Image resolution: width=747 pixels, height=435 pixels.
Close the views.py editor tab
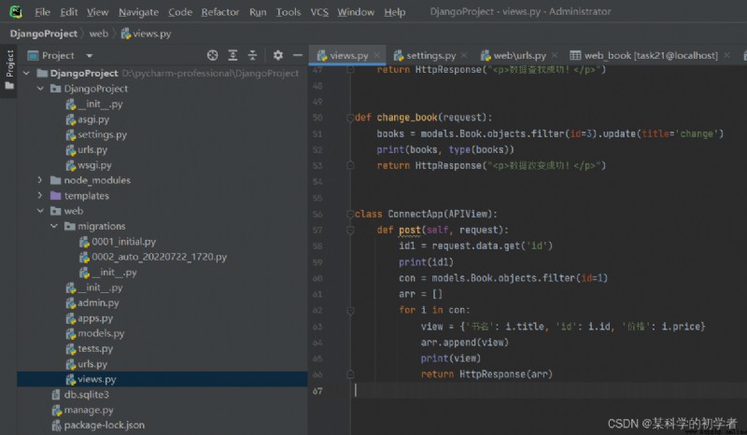click(x=377, y=55)
